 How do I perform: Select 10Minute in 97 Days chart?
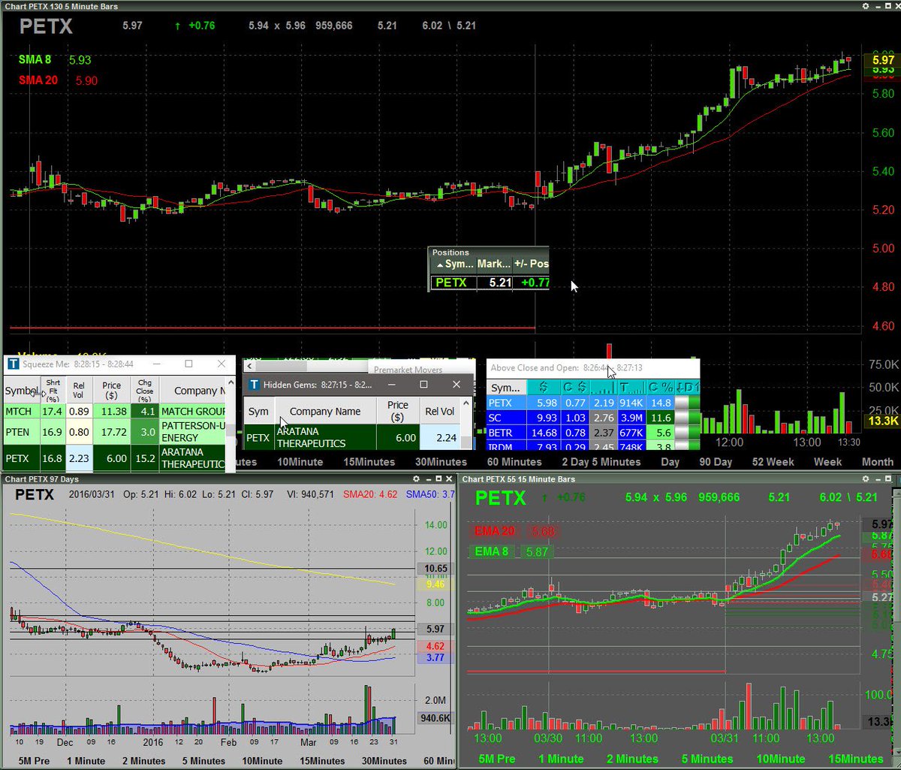[264, 761]
